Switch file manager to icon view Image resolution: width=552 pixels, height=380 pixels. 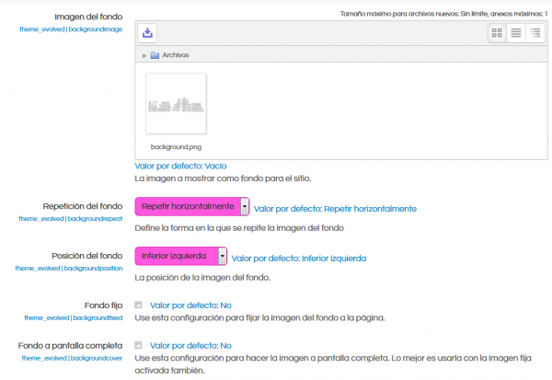497,33
